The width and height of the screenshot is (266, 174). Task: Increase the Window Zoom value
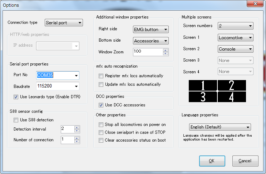tap(165, 50)
